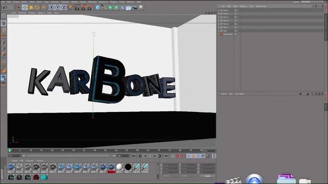The image size is (328, 184).
Task: Expand the Null.1 object
Action: (x=219, y=27)
